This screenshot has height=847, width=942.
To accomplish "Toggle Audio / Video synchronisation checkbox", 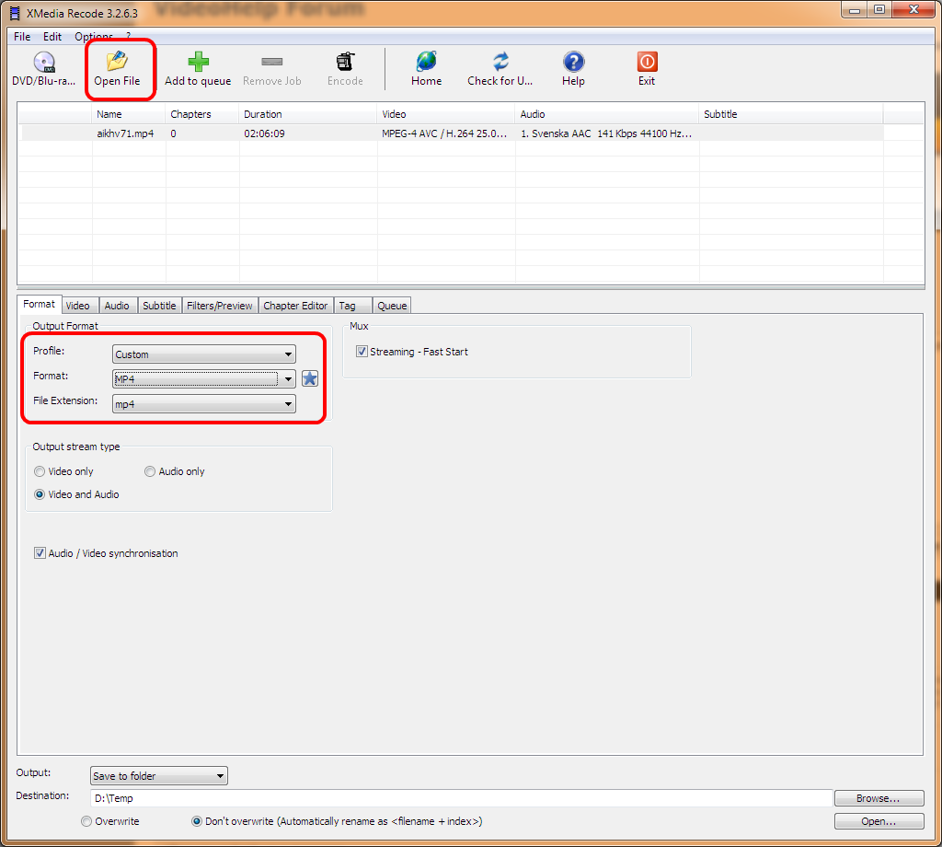I will [x=40, y=553].
